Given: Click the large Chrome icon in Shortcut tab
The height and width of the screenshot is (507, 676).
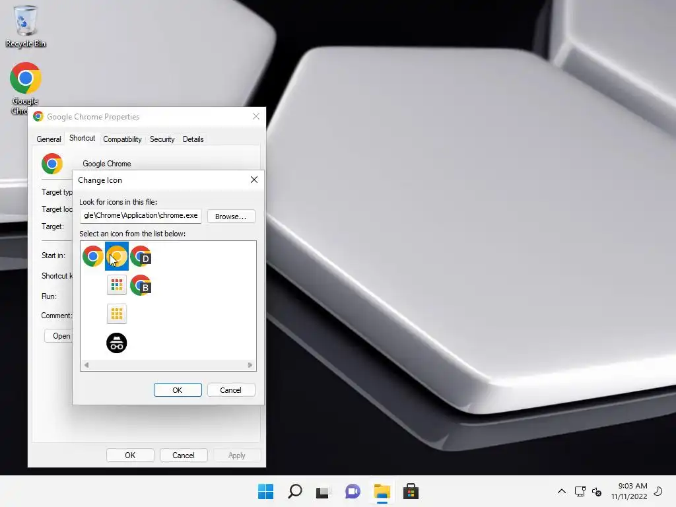Looking at the screenshot, I should [52, 164].
